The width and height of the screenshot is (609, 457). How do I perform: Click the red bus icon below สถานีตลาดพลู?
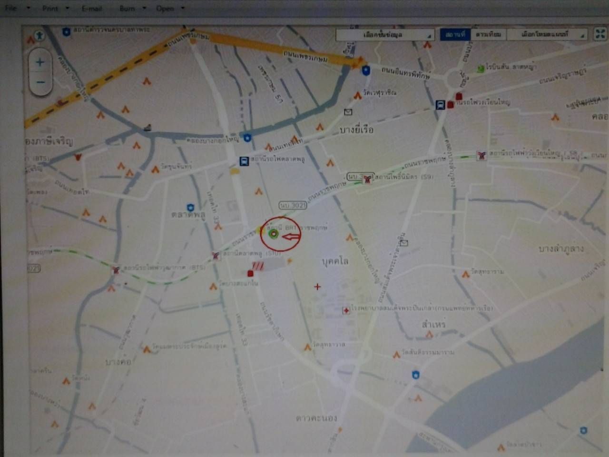[x=250, y=273]
